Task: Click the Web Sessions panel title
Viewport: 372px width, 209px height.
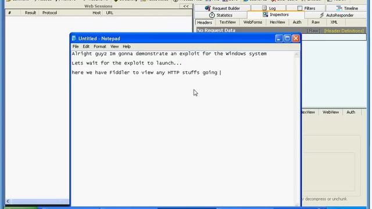Action: pos(98,6)
